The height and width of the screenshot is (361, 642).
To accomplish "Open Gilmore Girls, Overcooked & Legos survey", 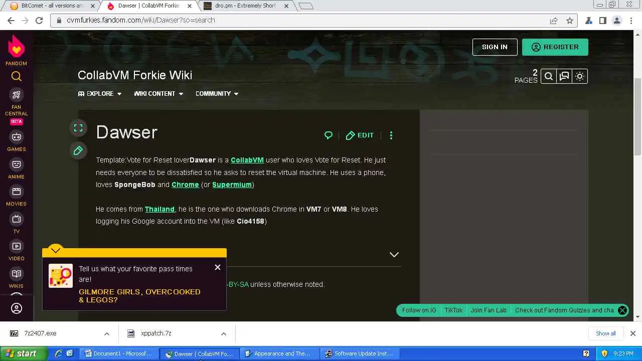I will pyautogui.click(x=139, y=296).
